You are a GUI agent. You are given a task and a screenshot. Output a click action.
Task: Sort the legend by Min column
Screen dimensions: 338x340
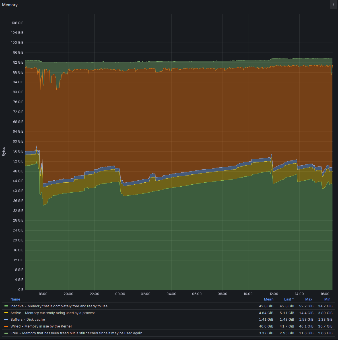pyautogui.click(x=327, y=299)
